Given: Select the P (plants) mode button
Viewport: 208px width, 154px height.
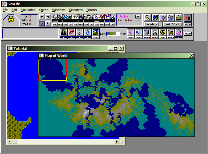Looking at the screenshot, I should [48, 24].
